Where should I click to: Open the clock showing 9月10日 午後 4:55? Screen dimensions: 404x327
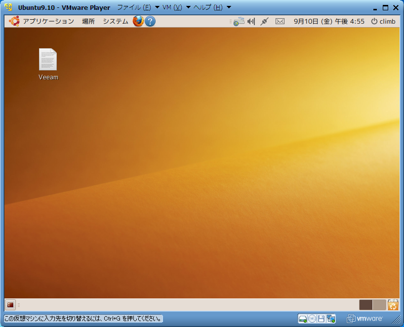(329, 21)
